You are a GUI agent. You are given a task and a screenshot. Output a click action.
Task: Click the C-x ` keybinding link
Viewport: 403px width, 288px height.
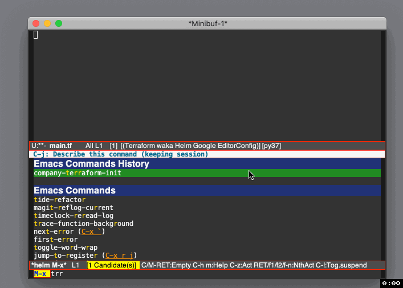[x=92, y=232]
